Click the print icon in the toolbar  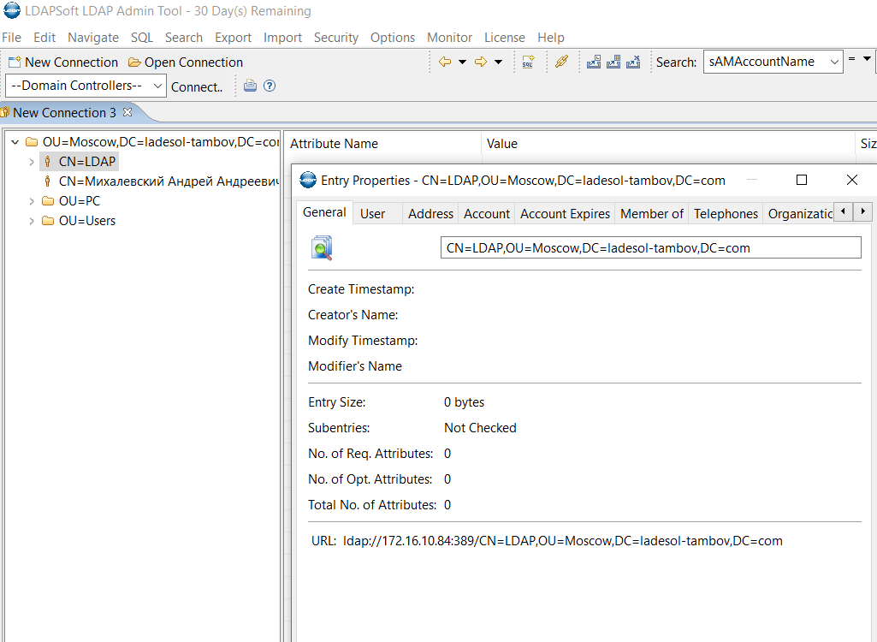pos(250,86)
